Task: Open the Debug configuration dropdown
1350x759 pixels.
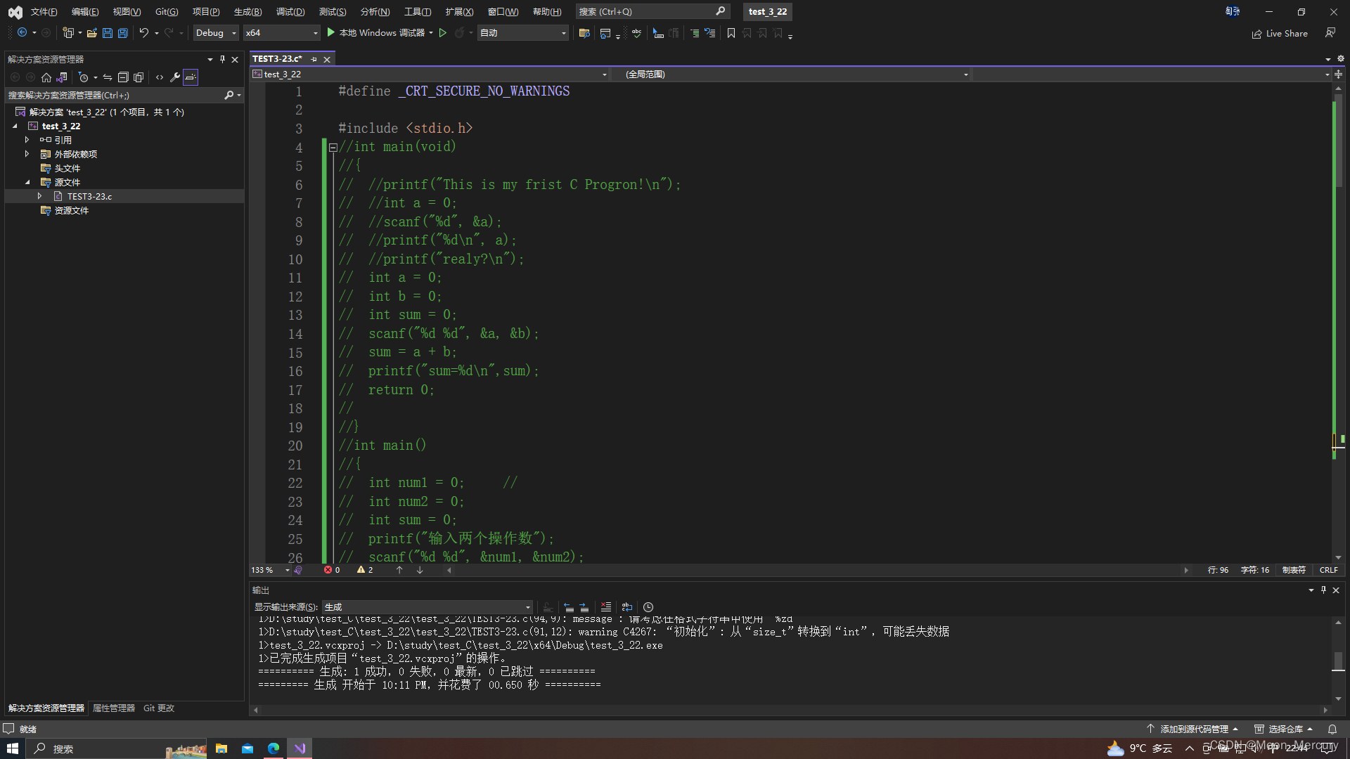Action: point(216,33)
